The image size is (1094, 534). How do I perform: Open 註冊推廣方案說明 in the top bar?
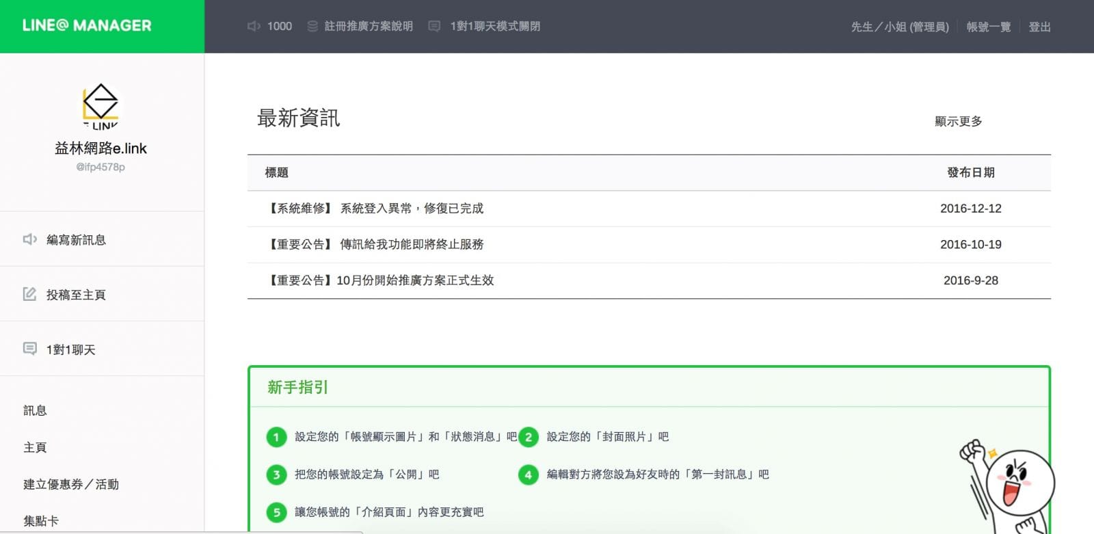(369, 26)
